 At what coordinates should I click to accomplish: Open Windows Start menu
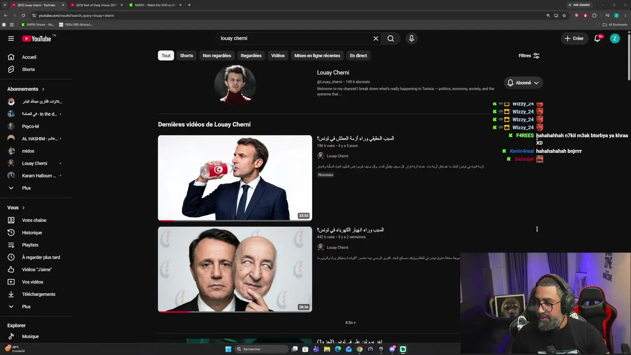coord(228,349)
